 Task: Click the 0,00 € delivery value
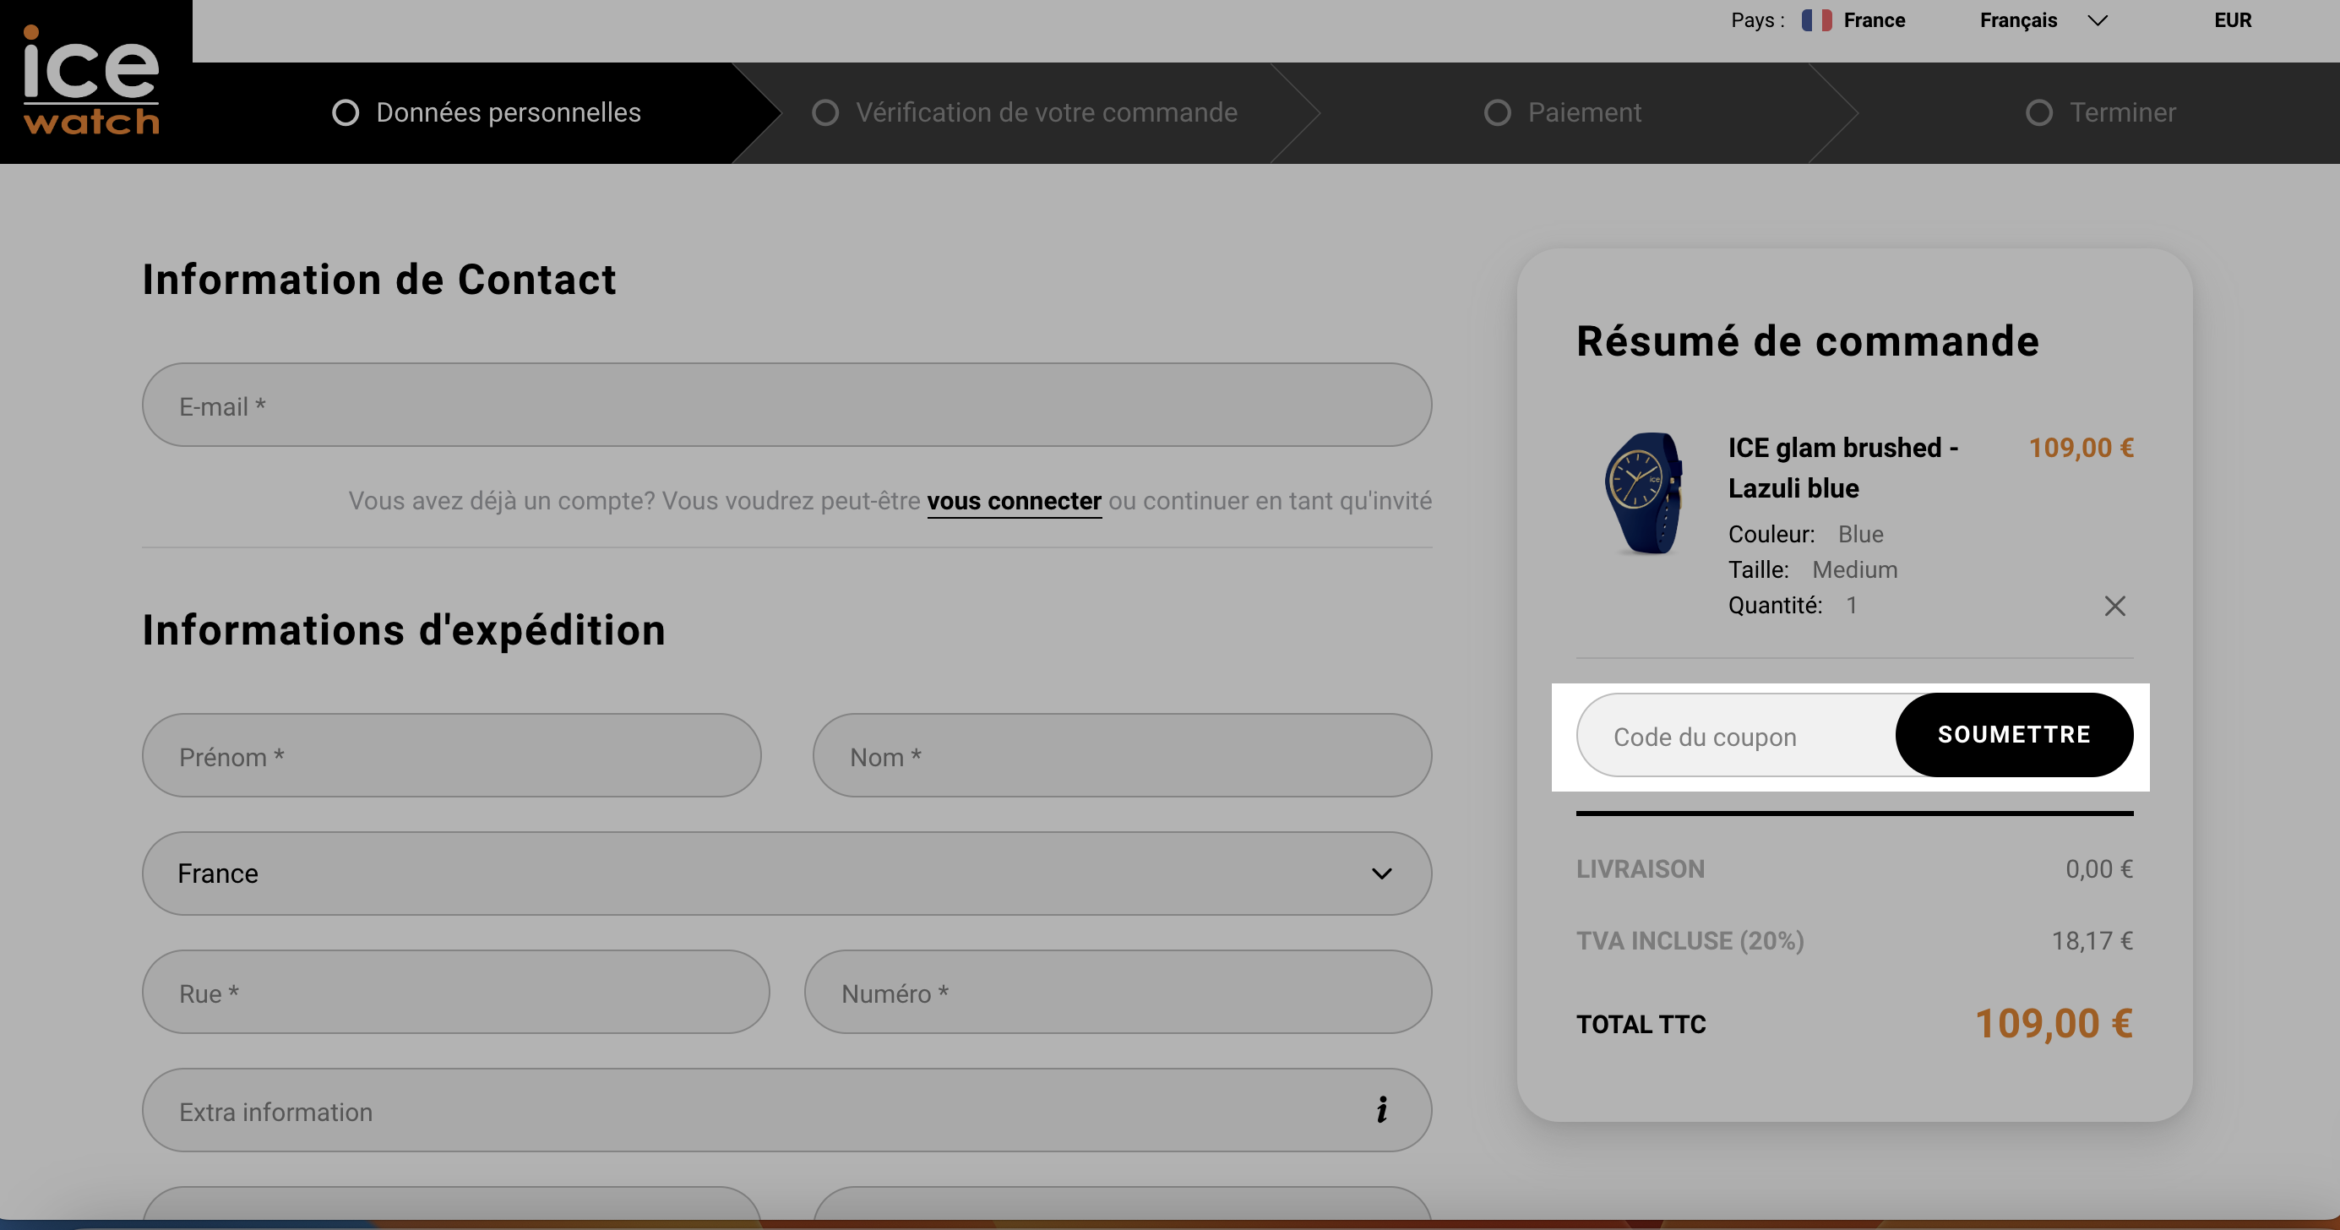coord(2099,868)
